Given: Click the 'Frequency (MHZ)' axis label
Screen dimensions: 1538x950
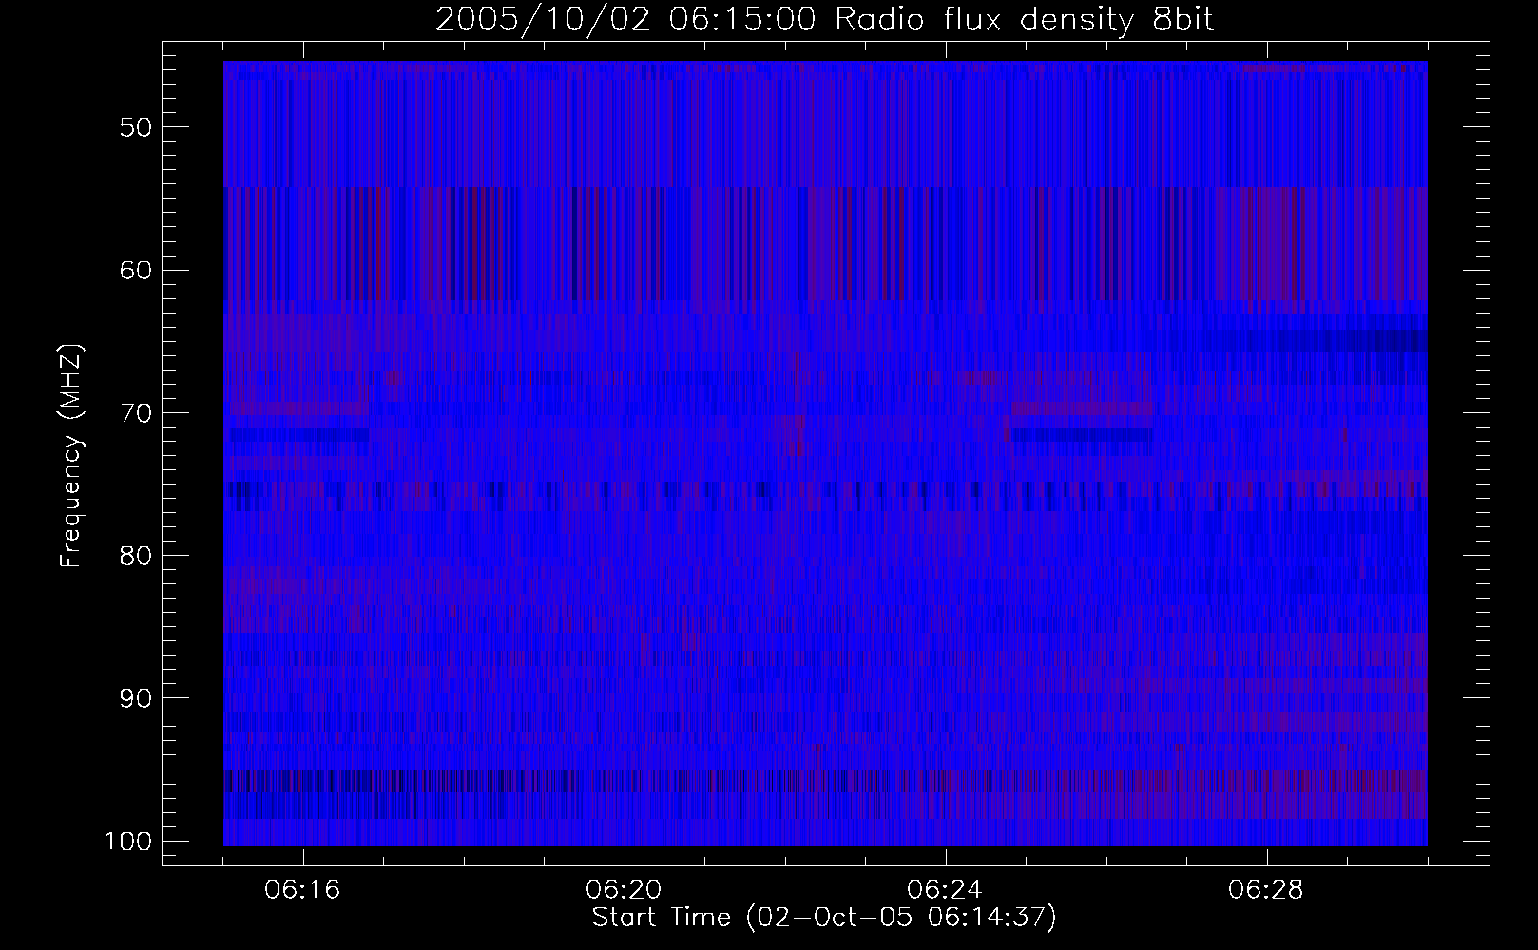Looking at the screenshot, I should pyautogui.click(x=72, y=456).
